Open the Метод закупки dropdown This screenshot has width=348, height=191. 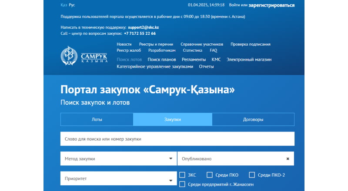coord(118,158)
